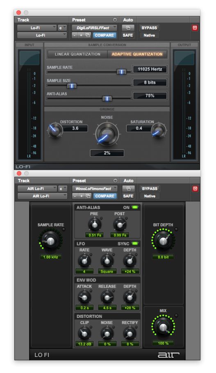Click the 100 % mix value readout

(163, 343)
